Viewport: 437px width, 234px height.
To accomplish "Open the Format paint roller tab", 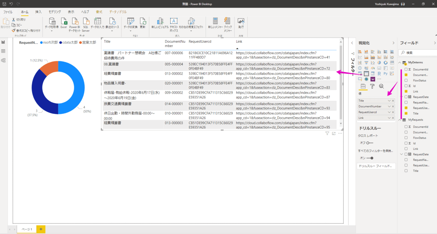I will [372, 86].
